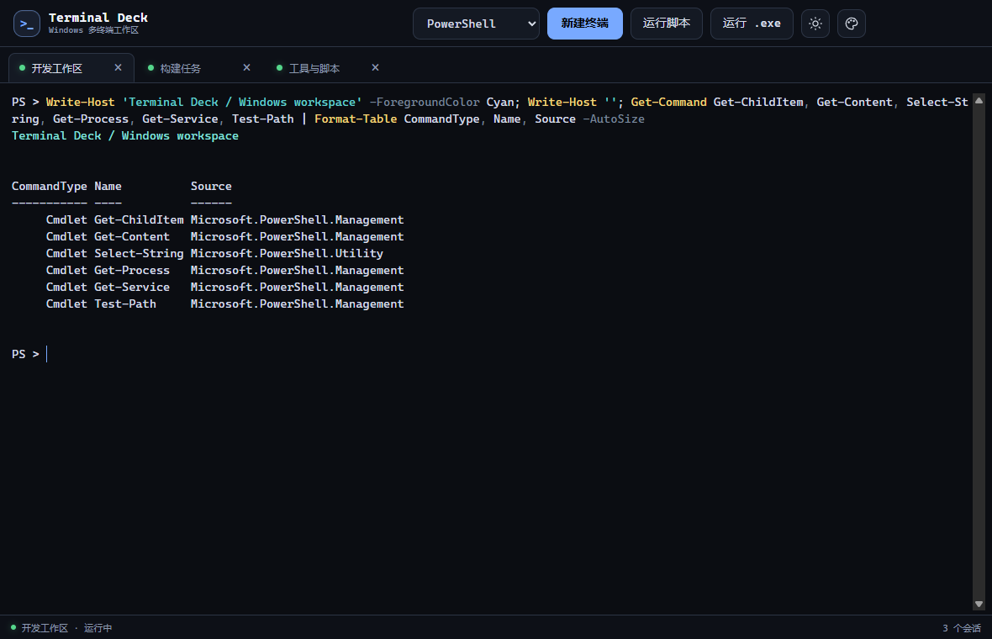Click Test-Path in the output table
The width and height of the screenshot is (992, 639).
[x=125, y=304]
